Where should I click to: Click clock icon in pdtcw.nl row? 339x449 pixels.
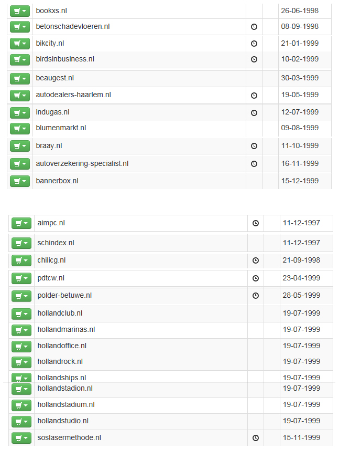(x=256, y=278)
